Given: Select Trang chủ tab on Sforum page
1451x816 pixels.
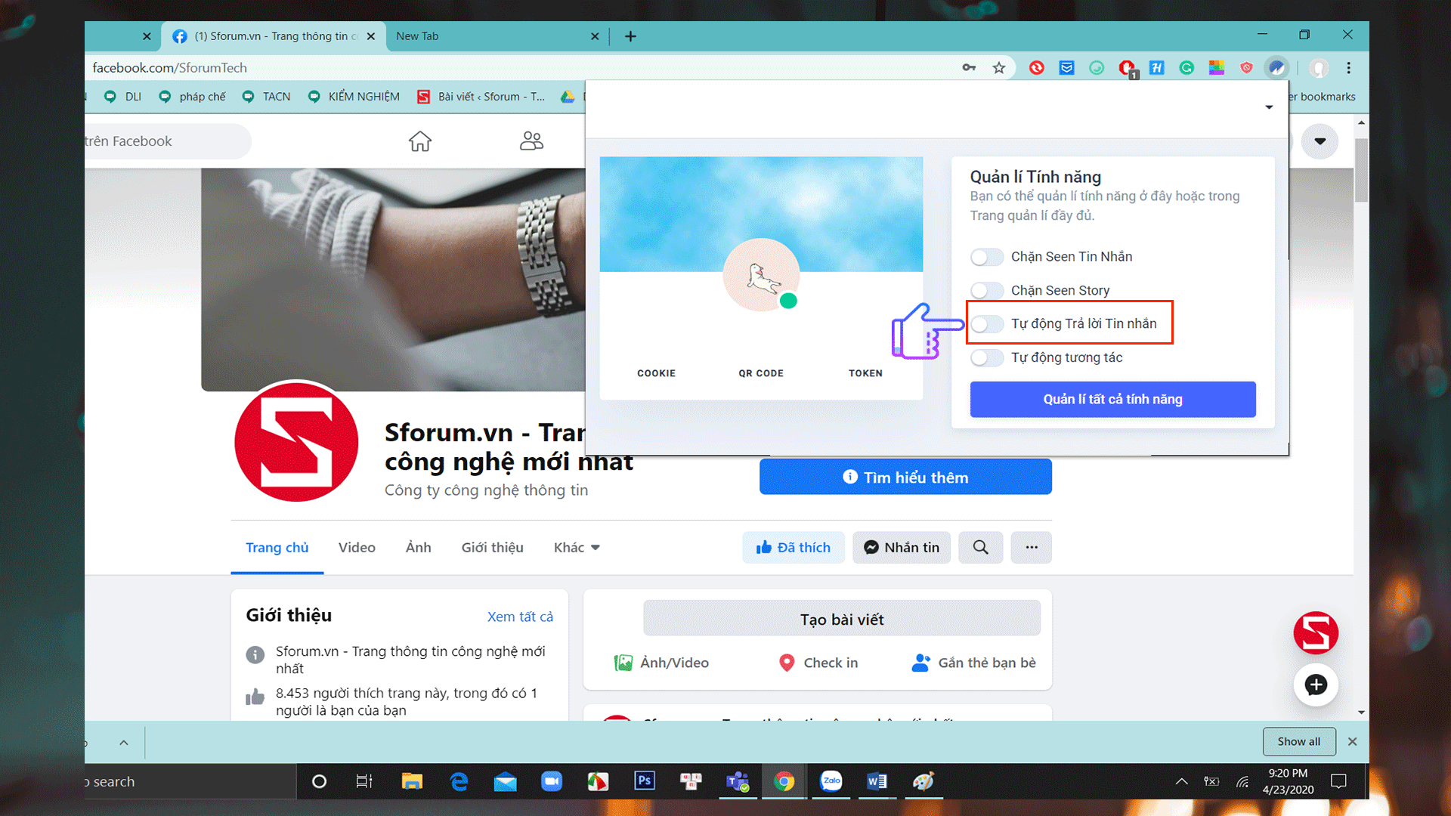Looking at the screenshot, I should (277, 547).
